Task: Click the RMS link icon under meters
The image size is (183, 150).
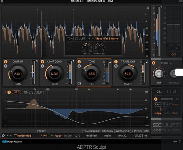Action: pyautogui.click(x=174, y=54)
